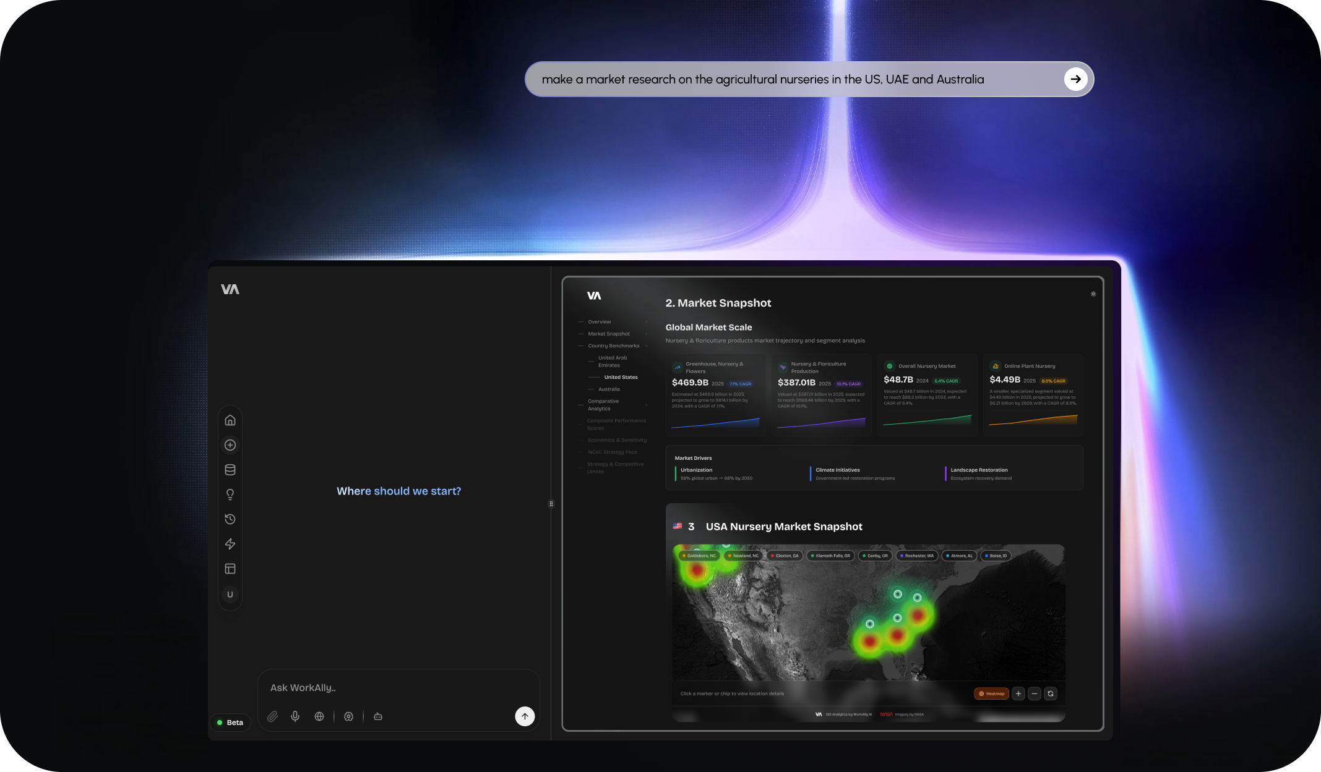
Task: Open the history clock icon
Action: (x=230, y=519)
